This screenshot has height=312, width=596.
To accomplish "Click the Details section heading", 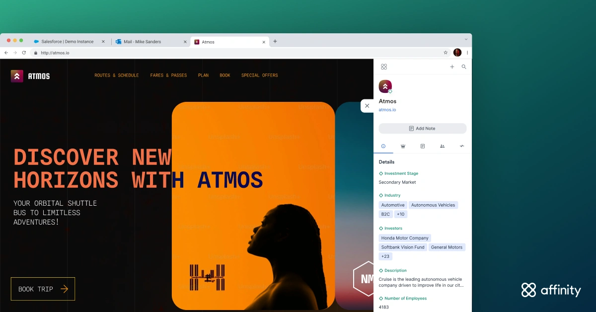I will pyautogui.click(x=386, y=162).
